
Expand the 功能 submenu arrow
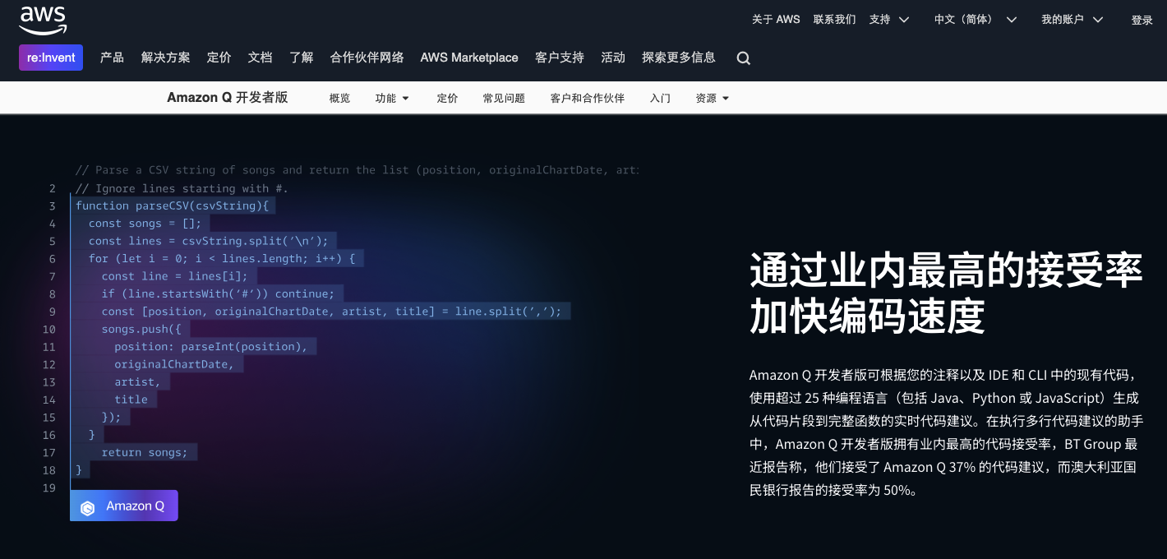coord(405,99)
